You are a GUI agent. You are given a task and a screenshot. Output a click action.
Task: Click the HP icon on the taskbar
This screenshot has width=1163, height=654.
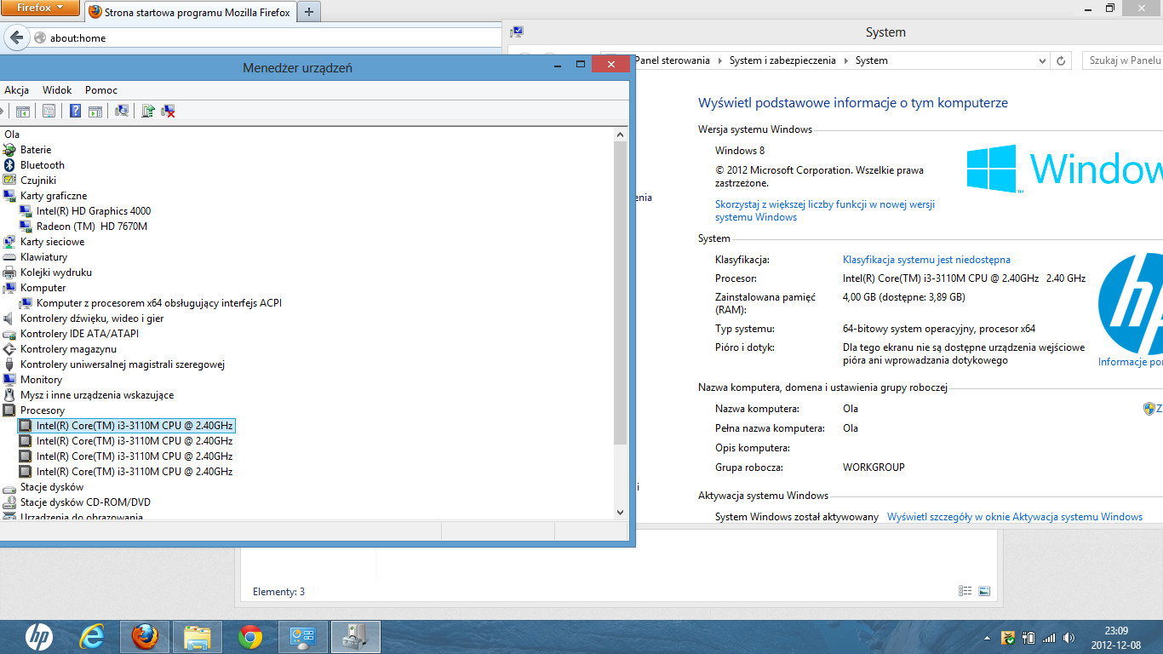[x=38, y=637]
